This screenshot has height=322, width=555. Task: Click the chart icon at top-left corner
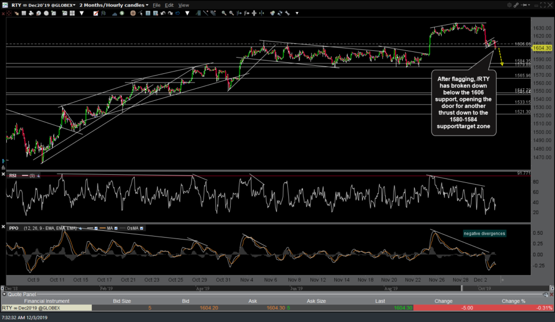tap(4, 5)
